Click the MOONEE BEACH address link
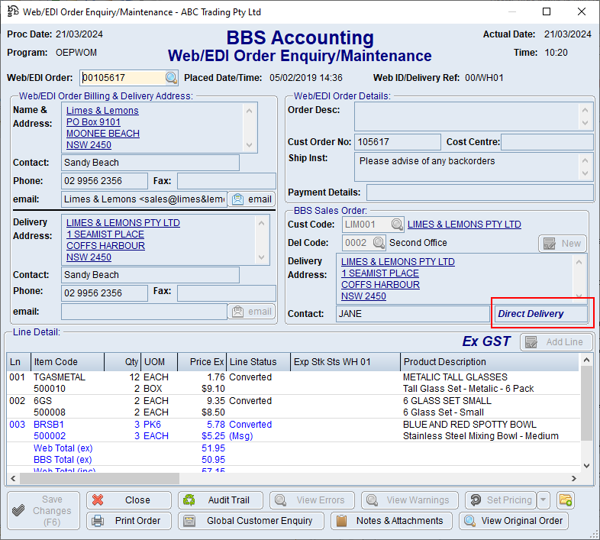This screenshot has height=540, width=600. point(103,134)
